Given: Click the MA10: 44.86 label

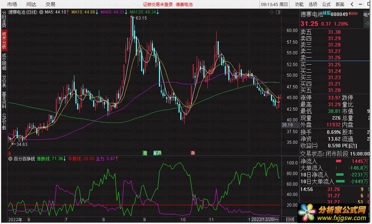Looking at the screenshot, I should click(x=85, y=12).
